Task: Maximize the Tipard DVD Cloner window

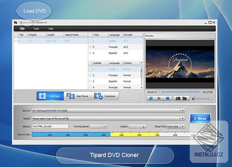Action: click(x=210, y=23)
